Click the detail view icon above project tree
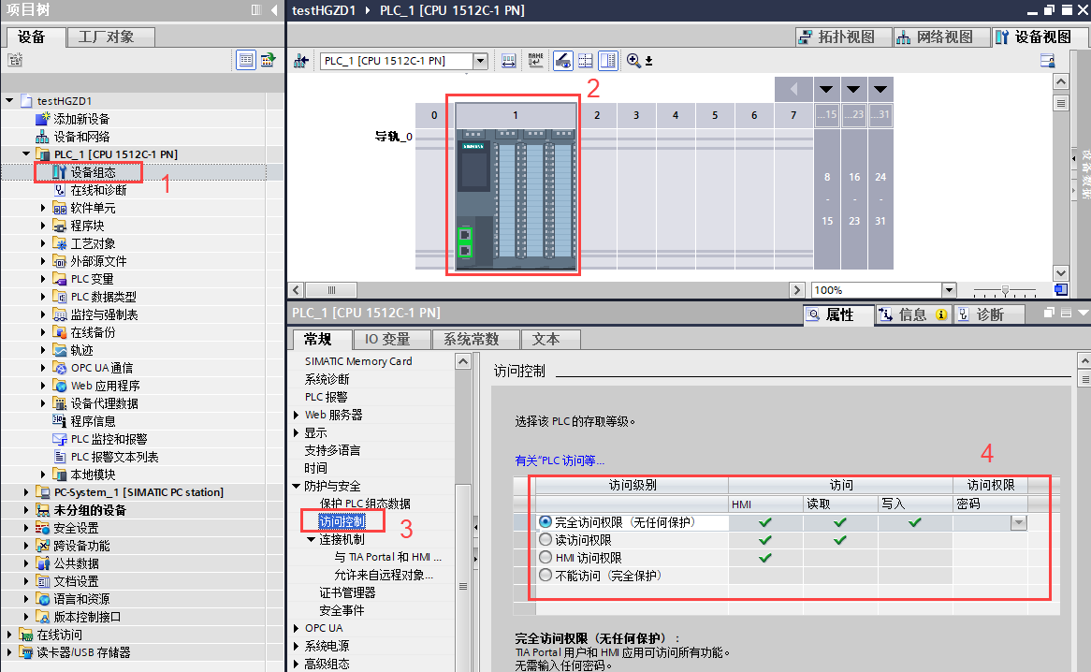 click(x=246, y=60)
